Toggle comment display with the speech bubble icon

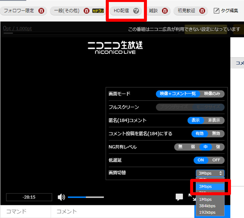[x=179, y=197]
